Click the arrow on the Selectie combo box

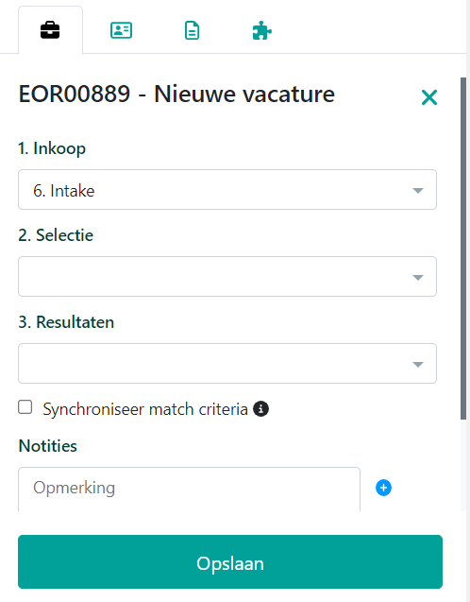point(417,277)
